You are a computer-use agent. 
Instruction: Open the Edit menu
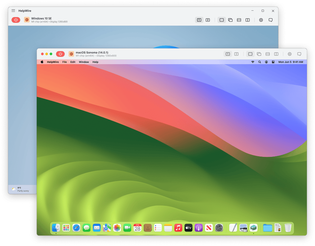pos(73,62)
